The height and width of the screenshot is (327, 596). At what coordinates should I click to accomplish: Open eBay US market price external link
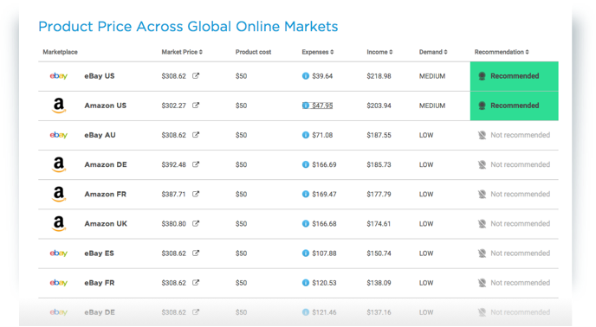196,75
